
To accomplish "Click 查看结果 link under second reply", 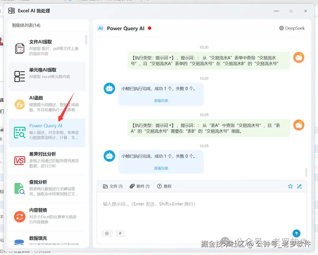I will (161, 168).
